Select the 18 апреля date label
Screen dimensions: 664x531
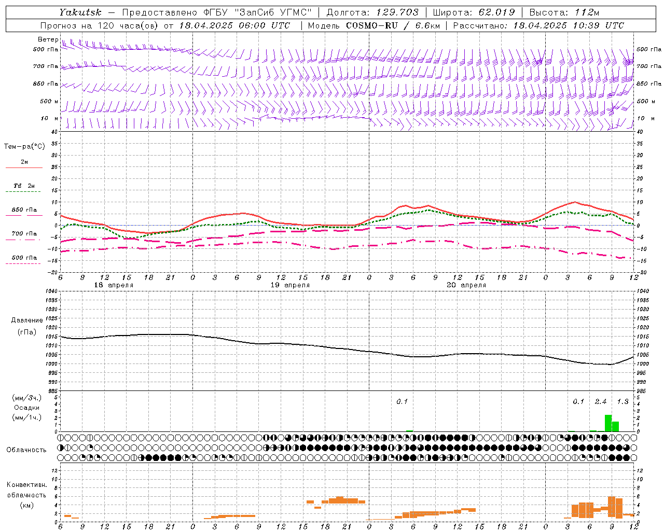click(114, 285)
